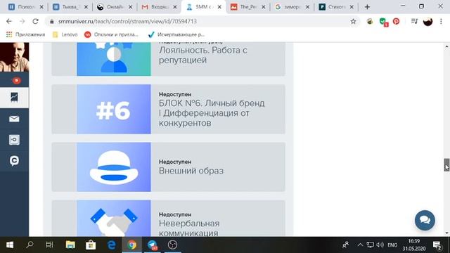Open a new browser tab

(367, 7)
